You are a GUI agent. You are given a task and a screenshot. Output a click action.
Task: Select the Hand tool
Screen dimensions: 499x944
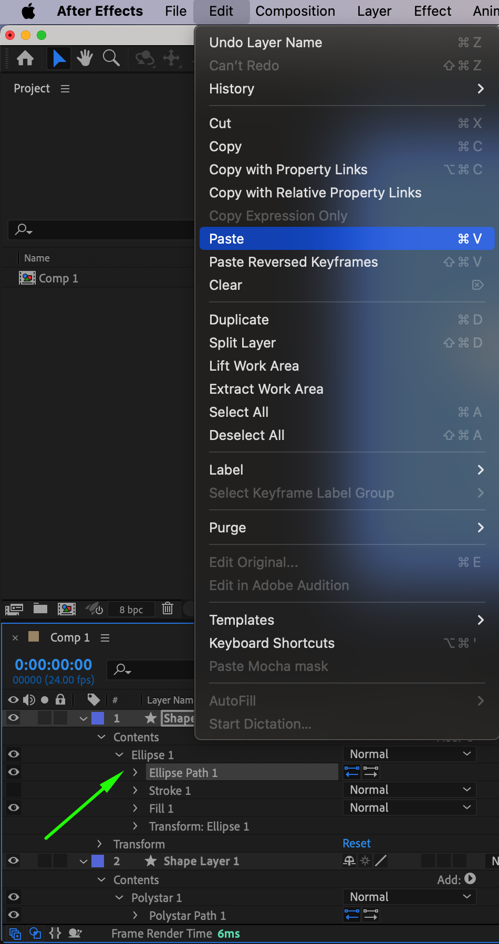[85, 58]
